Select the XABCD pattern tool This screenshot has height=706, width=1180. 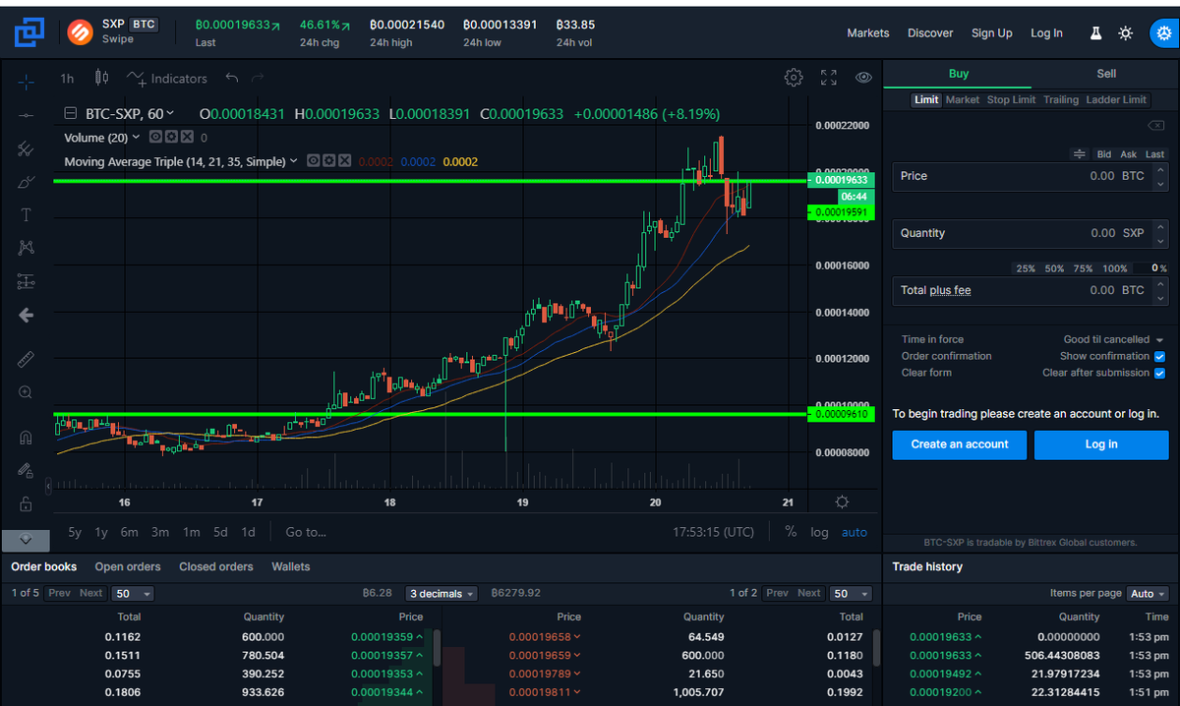(x=27, y=248)
